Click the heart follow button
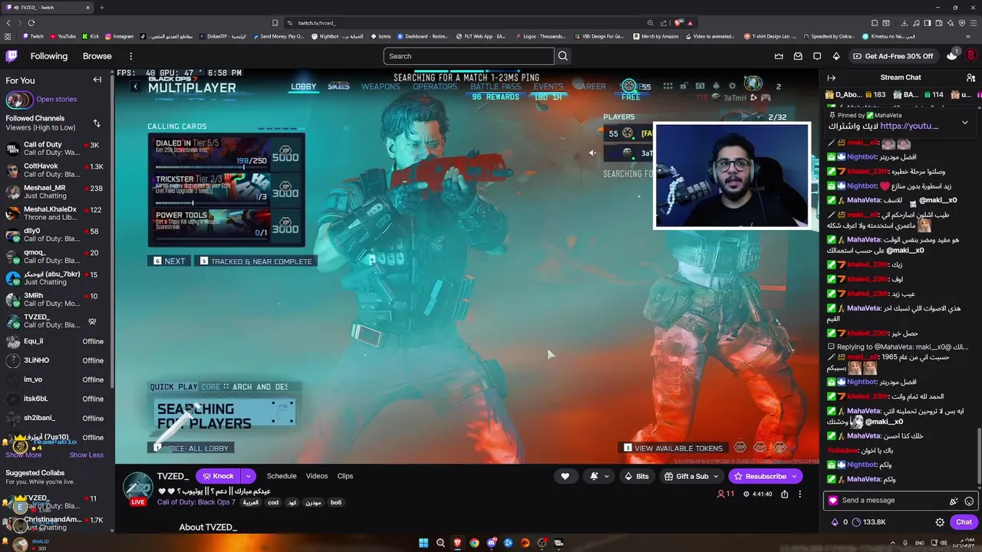982x552 pixels. point(565,476)
